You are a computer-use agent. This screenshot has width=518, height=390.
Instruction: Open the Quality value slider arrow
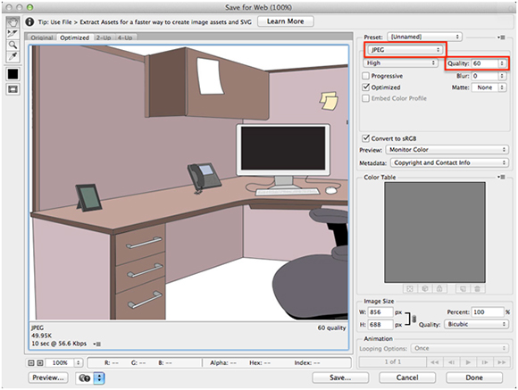click(502, 63)
